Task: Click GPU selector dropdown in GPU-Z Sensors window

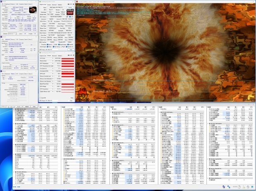Action: tap(50, 100)
